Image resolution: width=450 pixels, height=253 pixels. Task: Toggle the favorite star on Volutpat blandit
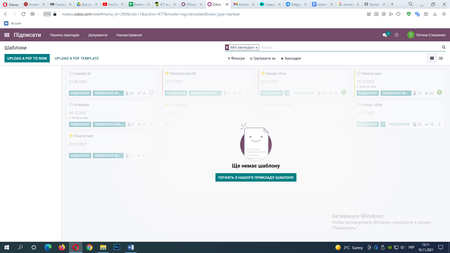167,73
